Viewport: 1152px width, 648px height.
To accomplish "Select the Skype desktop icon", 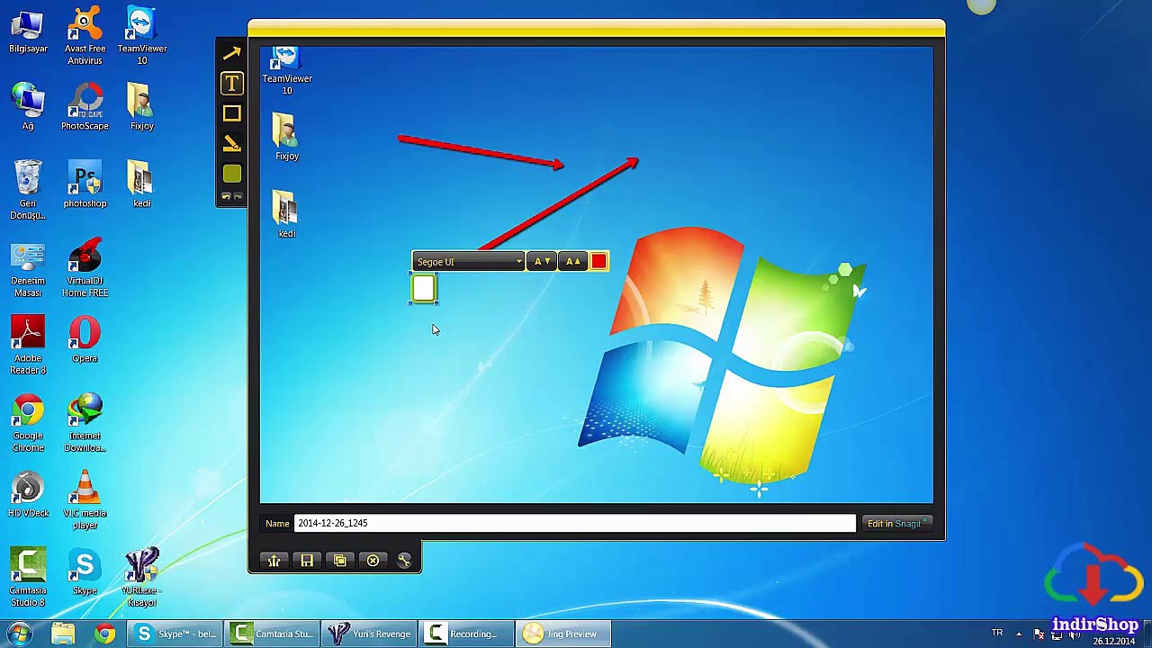I will click(85, 572).
